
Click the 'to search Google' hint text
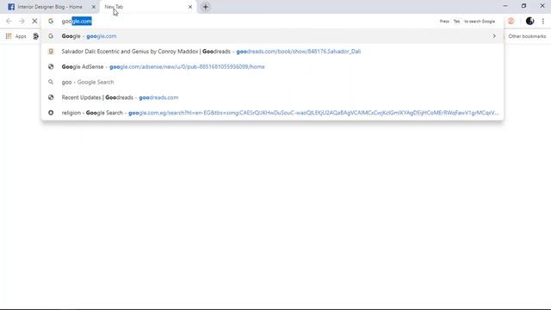coord(480,22)
